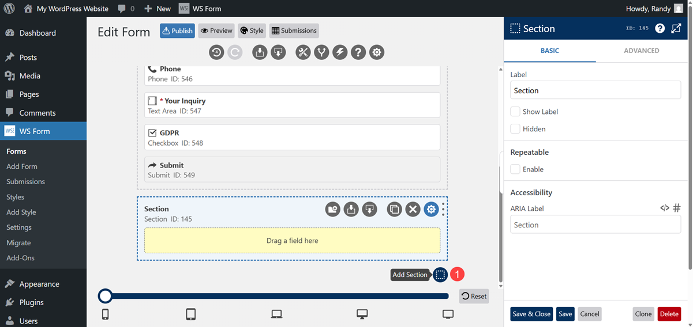The height and width of the screenshot is (327, 693).
Task: Click the Save & Close button
Action: (x=531, y=314)
